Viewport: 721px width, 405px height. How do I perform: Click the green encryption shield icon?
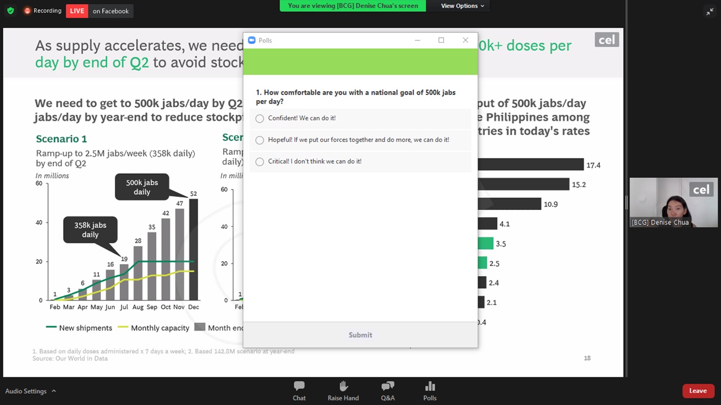10,11
